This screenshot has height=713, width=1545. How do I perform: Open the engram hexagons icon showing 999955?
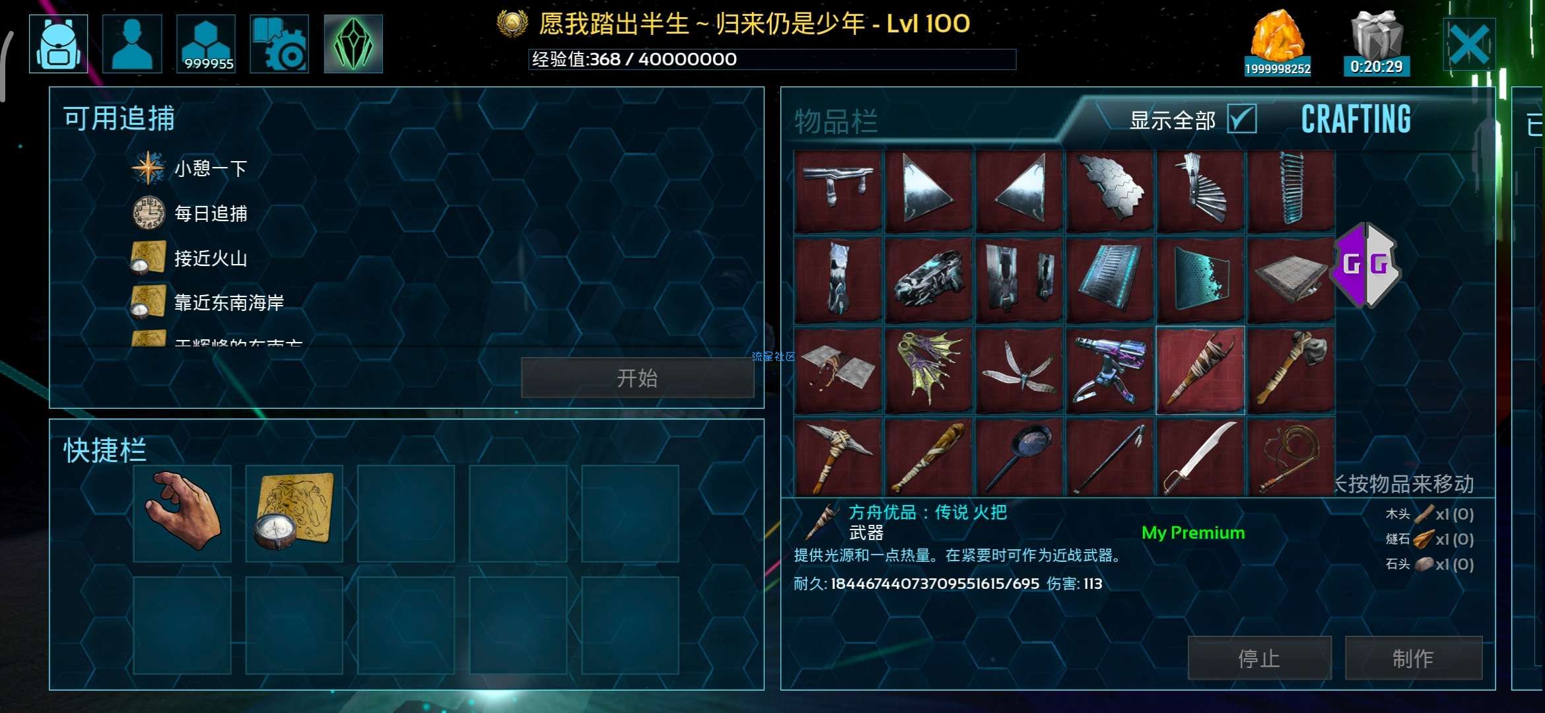206,44
